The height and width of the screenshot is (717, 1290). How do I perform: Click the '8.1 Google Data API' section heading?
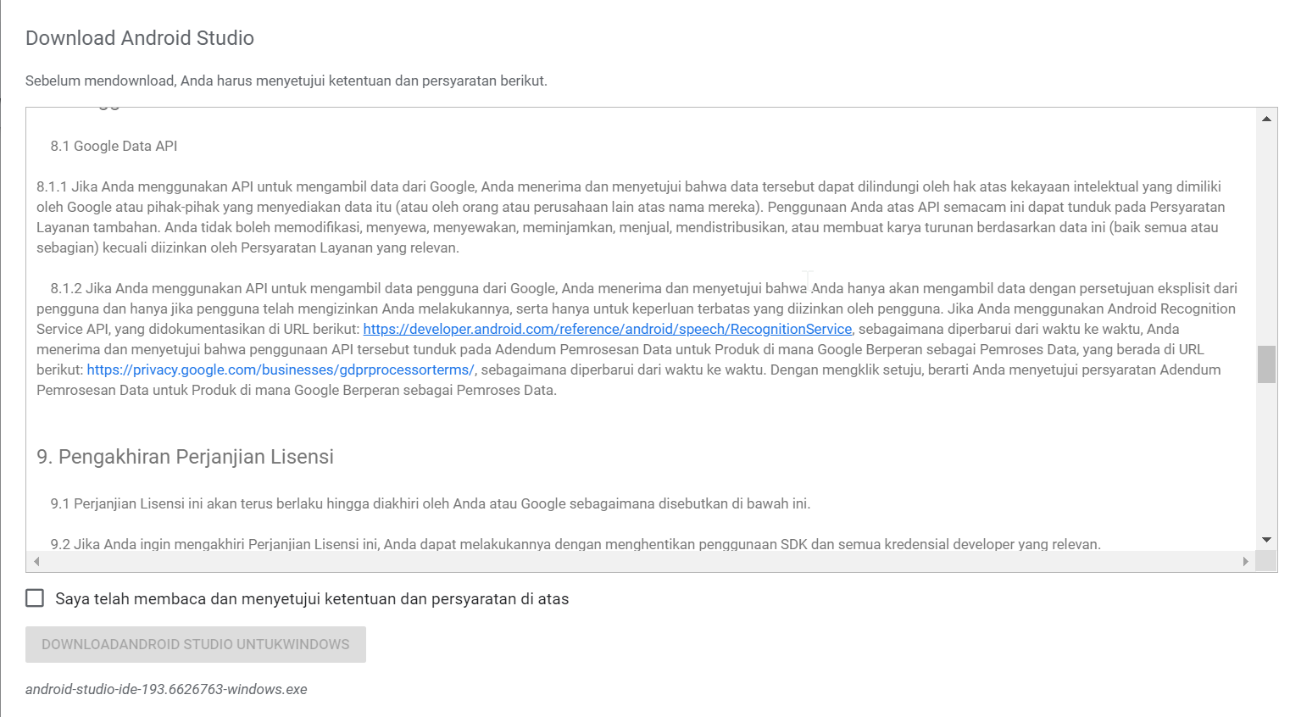(x=112, y=146)
